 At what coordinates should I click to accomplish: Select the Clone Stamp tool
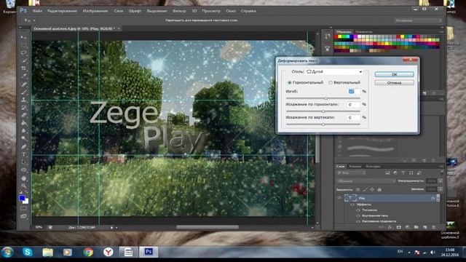point(23,100)
